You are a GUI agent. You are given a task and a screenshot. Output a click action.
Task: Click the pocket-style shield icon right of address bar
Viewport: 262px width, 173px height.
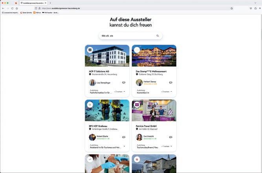[x=251, y=8]
